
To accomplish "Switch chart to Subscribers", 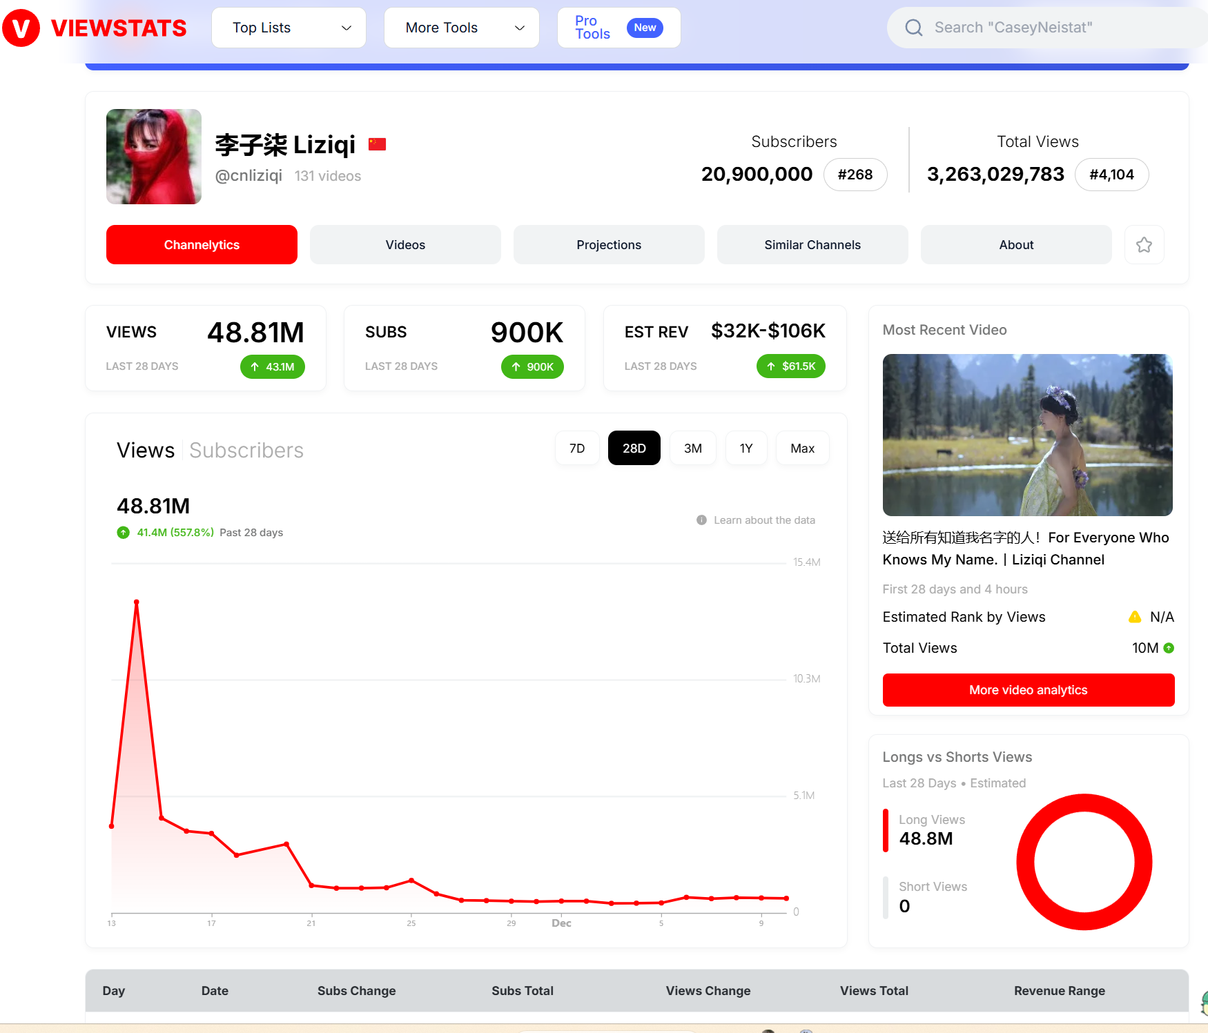I will coord(246,450).
